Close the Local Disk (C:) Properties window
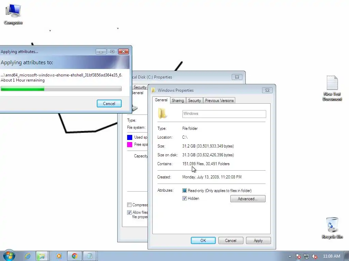 click(x=237, y=77)
